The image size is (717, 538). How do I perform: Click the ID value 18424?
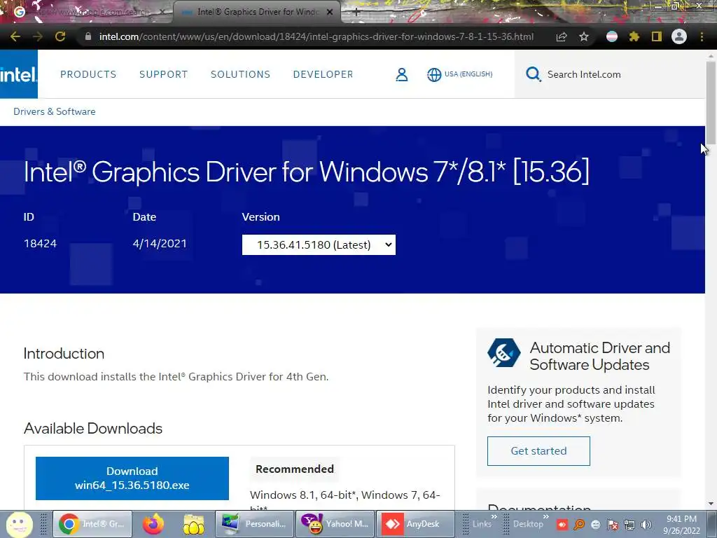[40, 243]
